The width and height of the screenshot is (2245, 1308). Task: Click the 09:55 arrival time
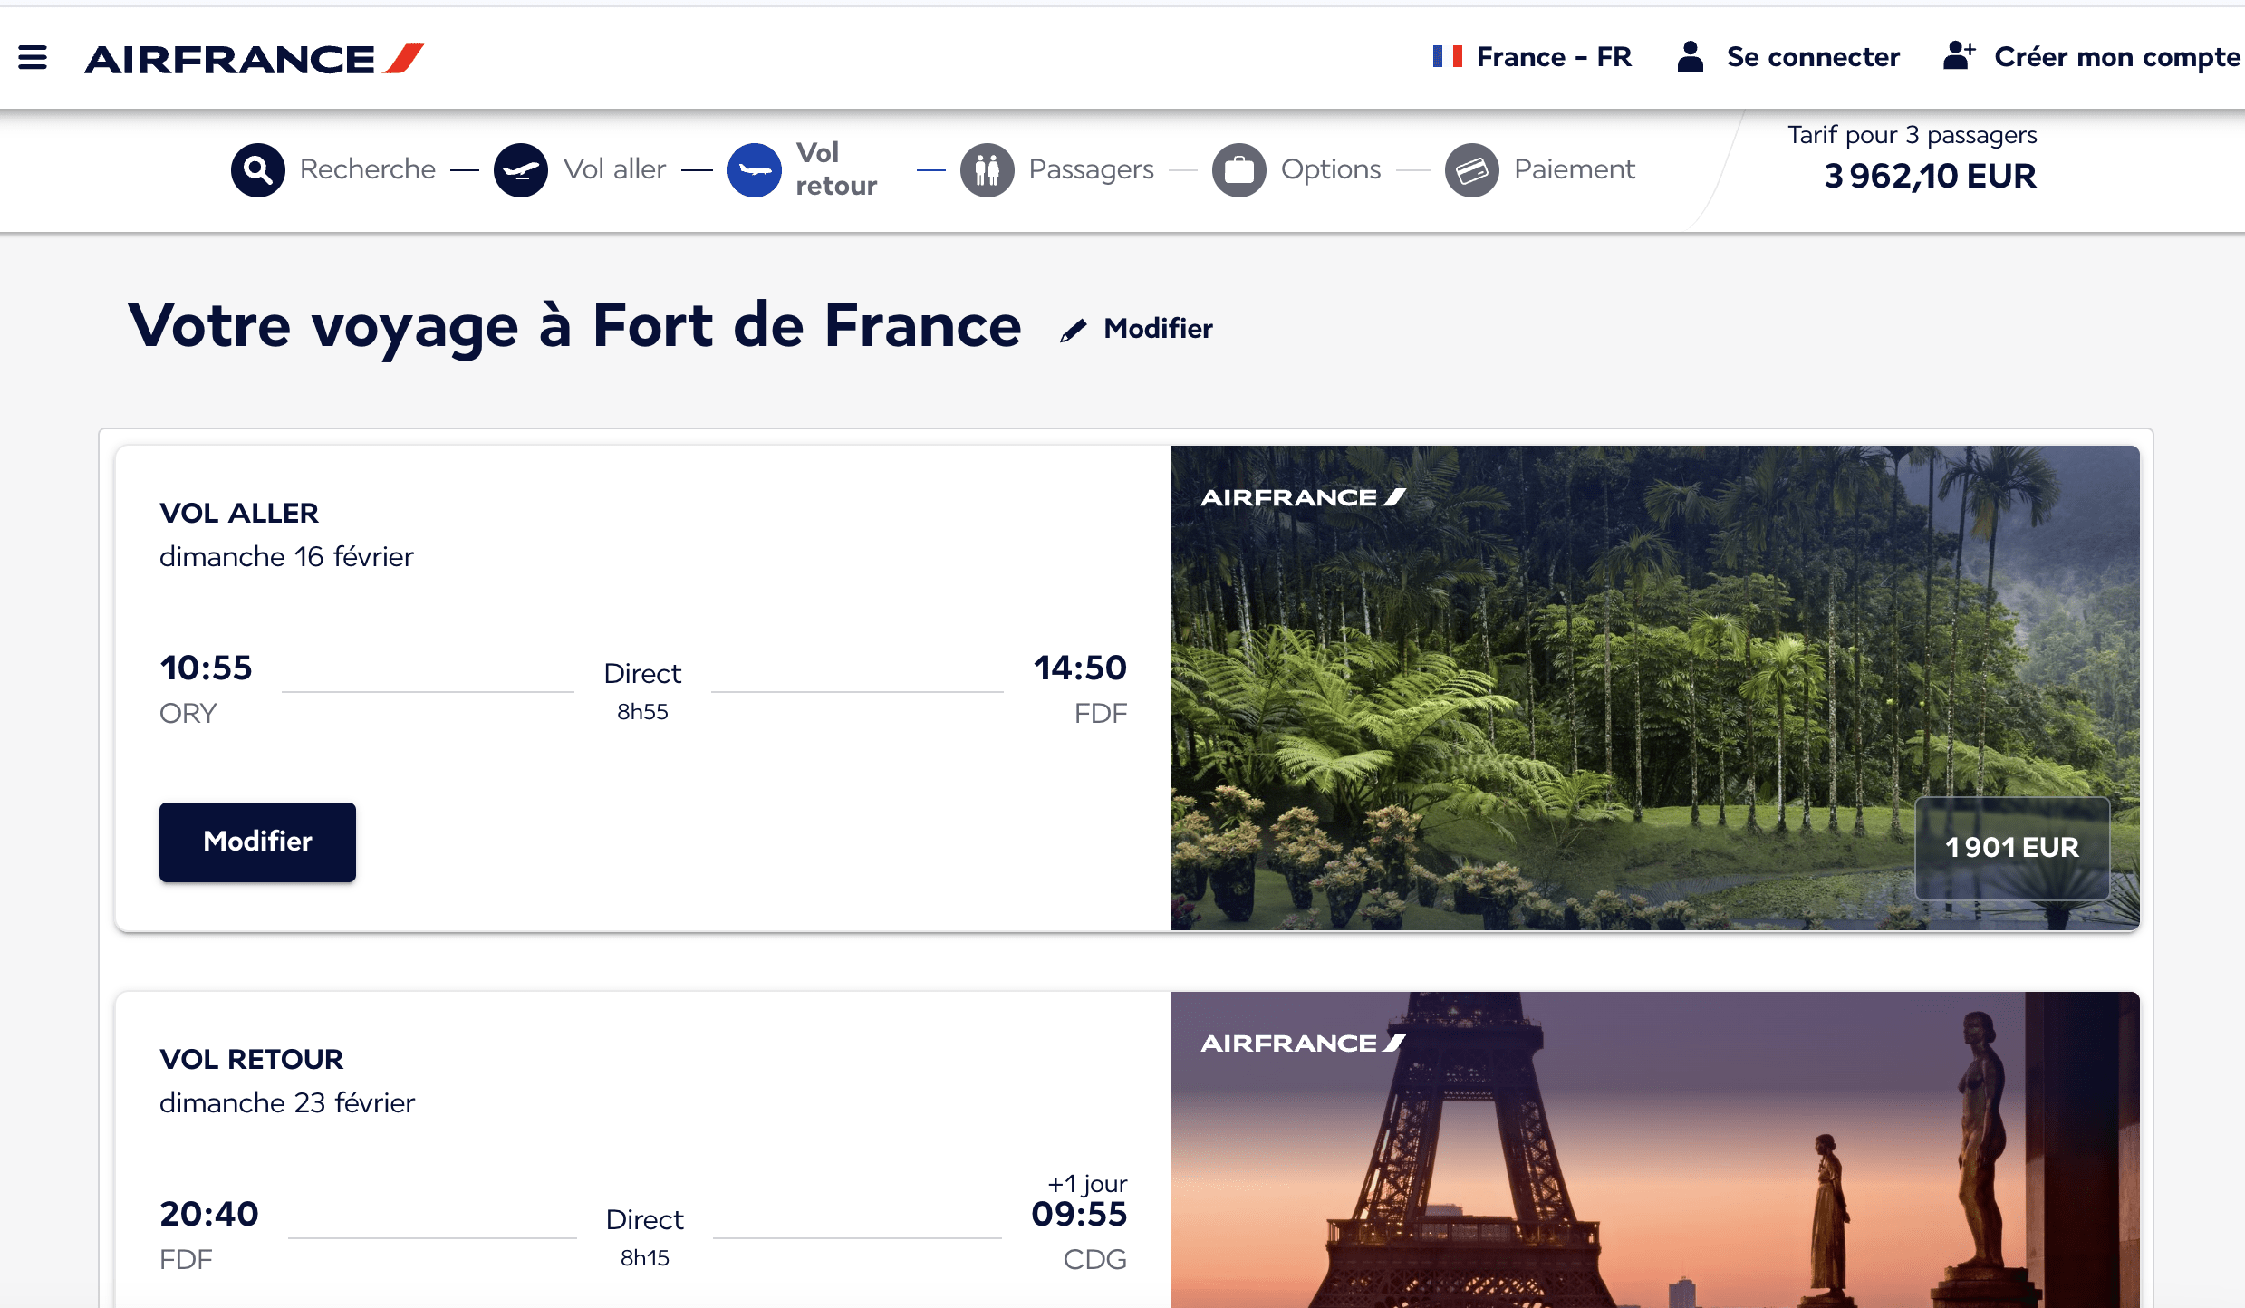tap(1079, 1214)
